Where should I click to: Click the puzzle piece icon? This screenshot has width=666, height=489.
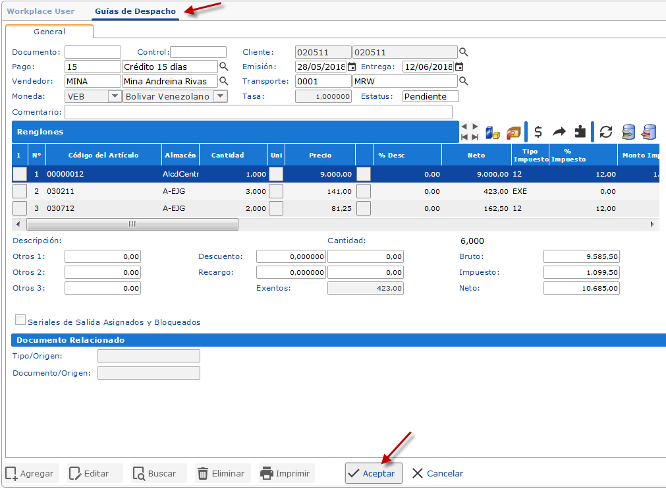[580, 132]
